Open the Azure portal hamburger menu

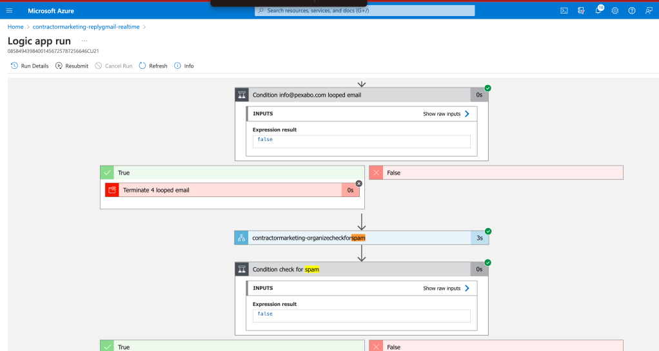tap(9, 10)
